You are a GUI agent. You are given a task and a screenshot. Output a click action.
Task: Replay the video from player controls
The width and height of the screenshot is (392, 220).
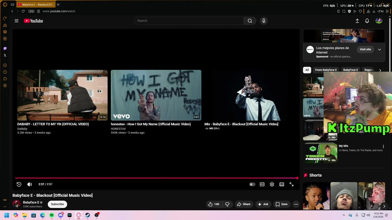click(19, 184)
